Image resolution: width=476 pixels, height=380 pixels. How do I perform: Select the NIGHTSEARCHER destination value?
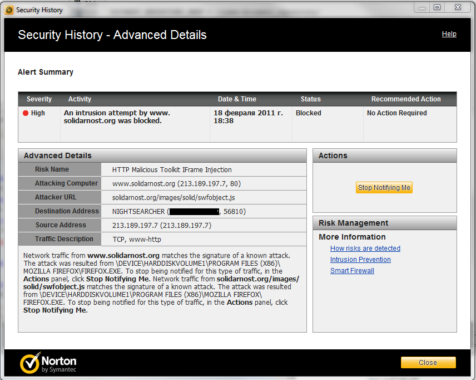(x=179, y=211)
